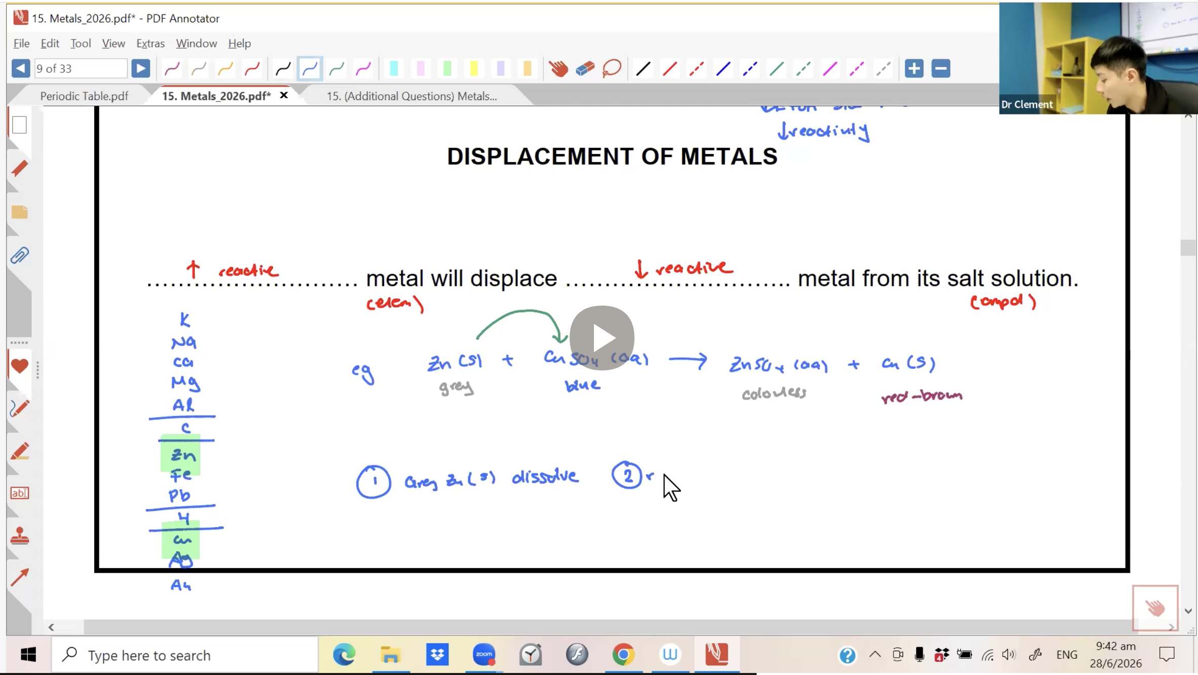The width and height of the screenshot is (1198, 675).
Task: Open the blank page sidebar panel
Action: tap(19, 125)
